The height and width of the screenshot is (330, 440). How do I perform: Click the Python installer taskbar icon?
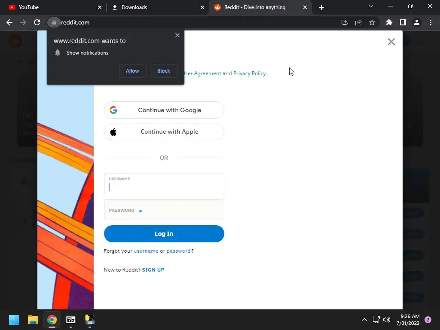pos(90,320)
